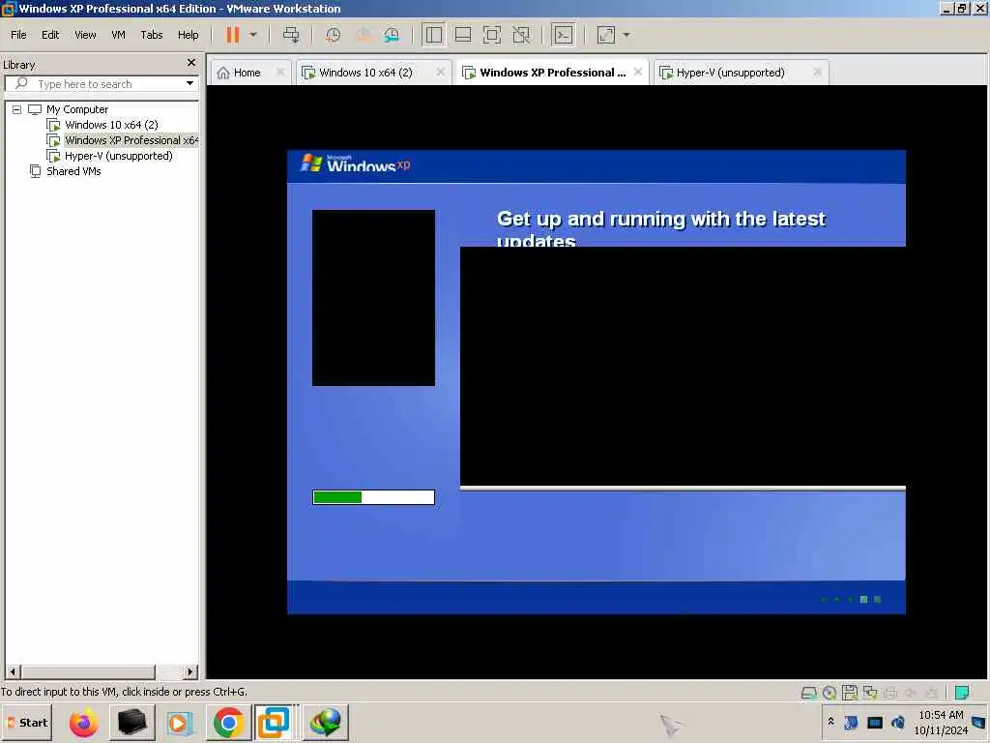990x743 pixels.
Task: Open the stretch display dropdown arrow
Action: tap(626, 35)
